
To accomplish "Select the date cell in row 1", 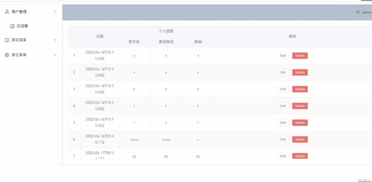I will [100, 55].
